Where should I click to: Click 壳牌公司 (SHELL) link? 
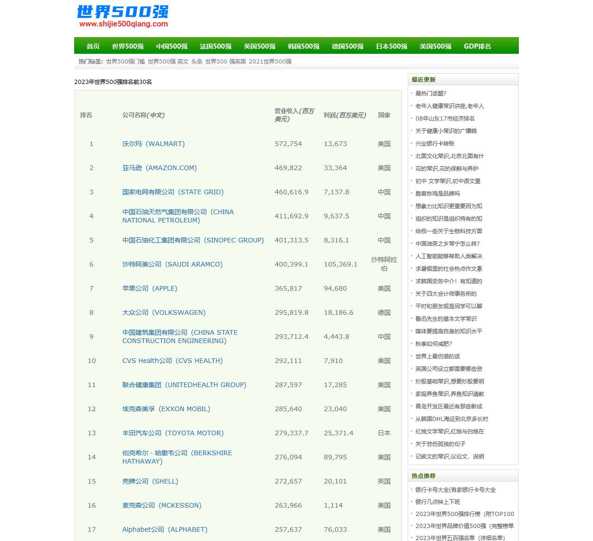(150, 481)
